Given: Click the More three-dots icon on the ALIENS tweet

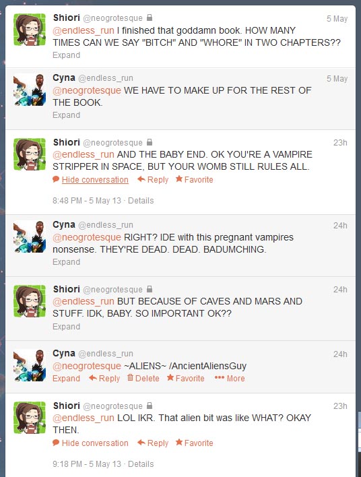Looking at the screenshot, I should (x=220, y=377).
